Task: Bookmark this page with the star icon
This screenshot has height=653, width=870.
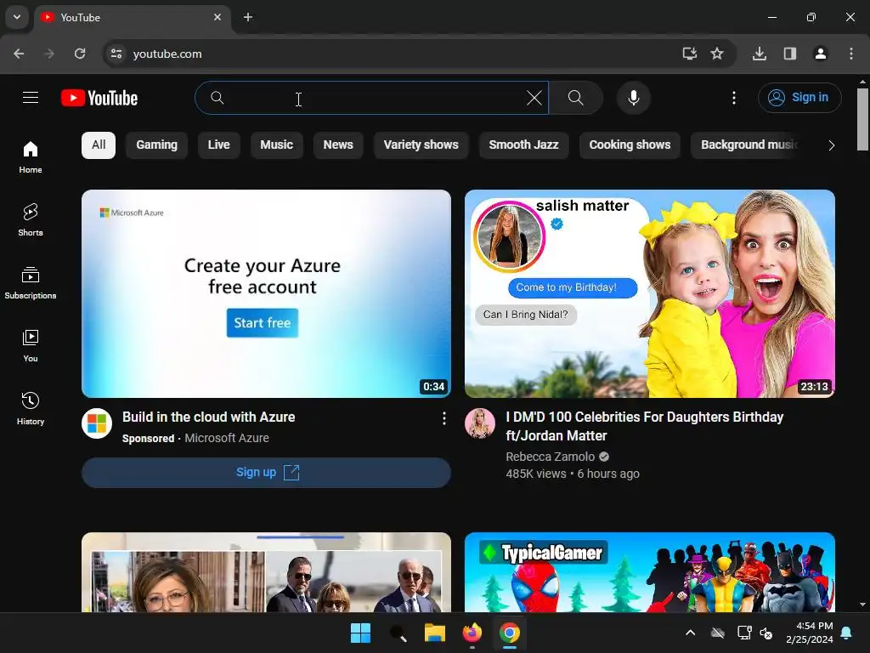Action: 717,54
